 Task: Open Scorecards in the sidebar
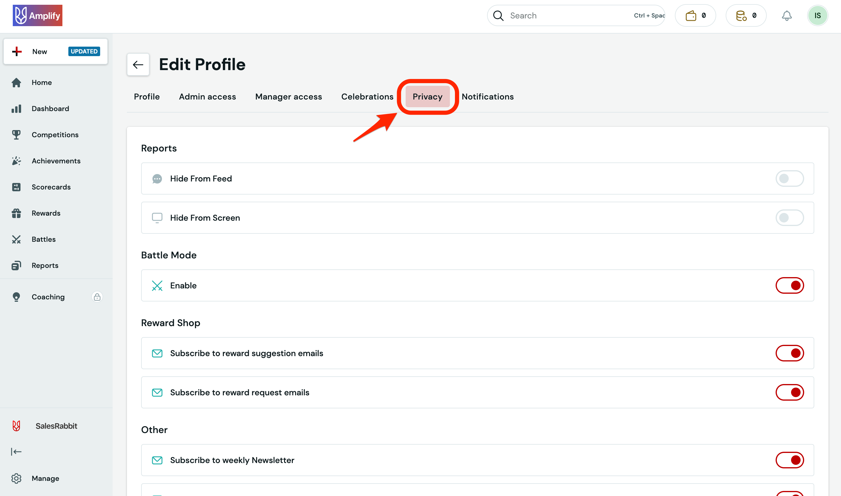pyautogui.click(x=51, y=187)
